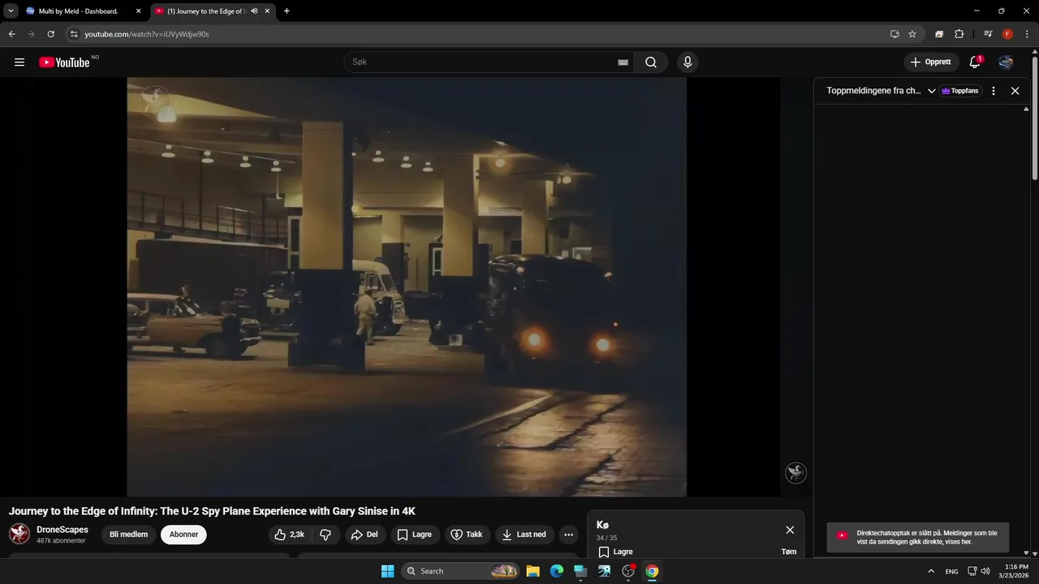The image size is (1039, 584).
Task: Share video with the Del button
Action: point(364,535)
